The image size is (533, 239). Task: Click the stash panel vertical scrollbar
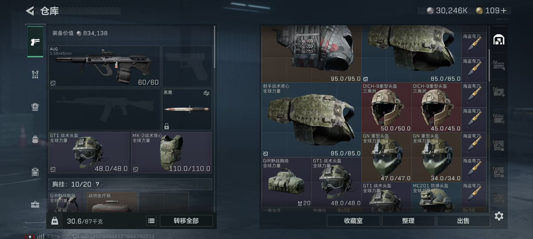tap(489, 65)
